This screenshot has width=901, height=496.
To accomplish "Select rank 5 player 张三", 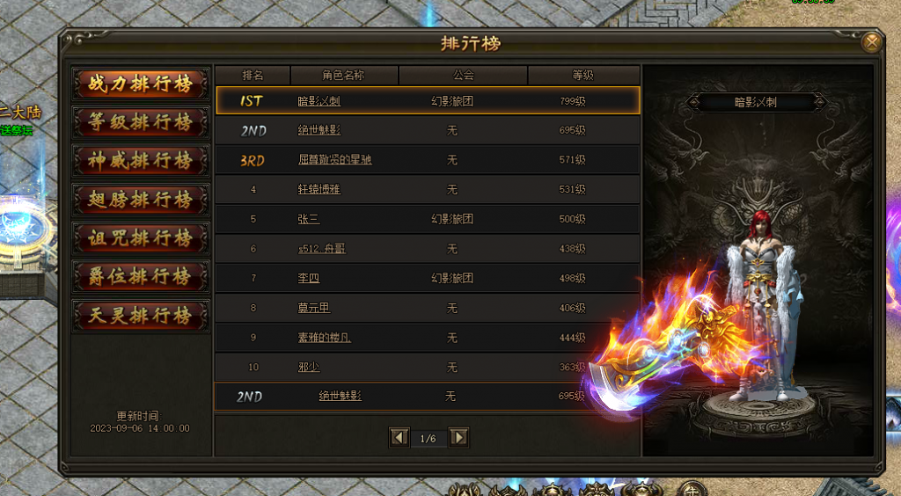I will [x=309, y=219].
